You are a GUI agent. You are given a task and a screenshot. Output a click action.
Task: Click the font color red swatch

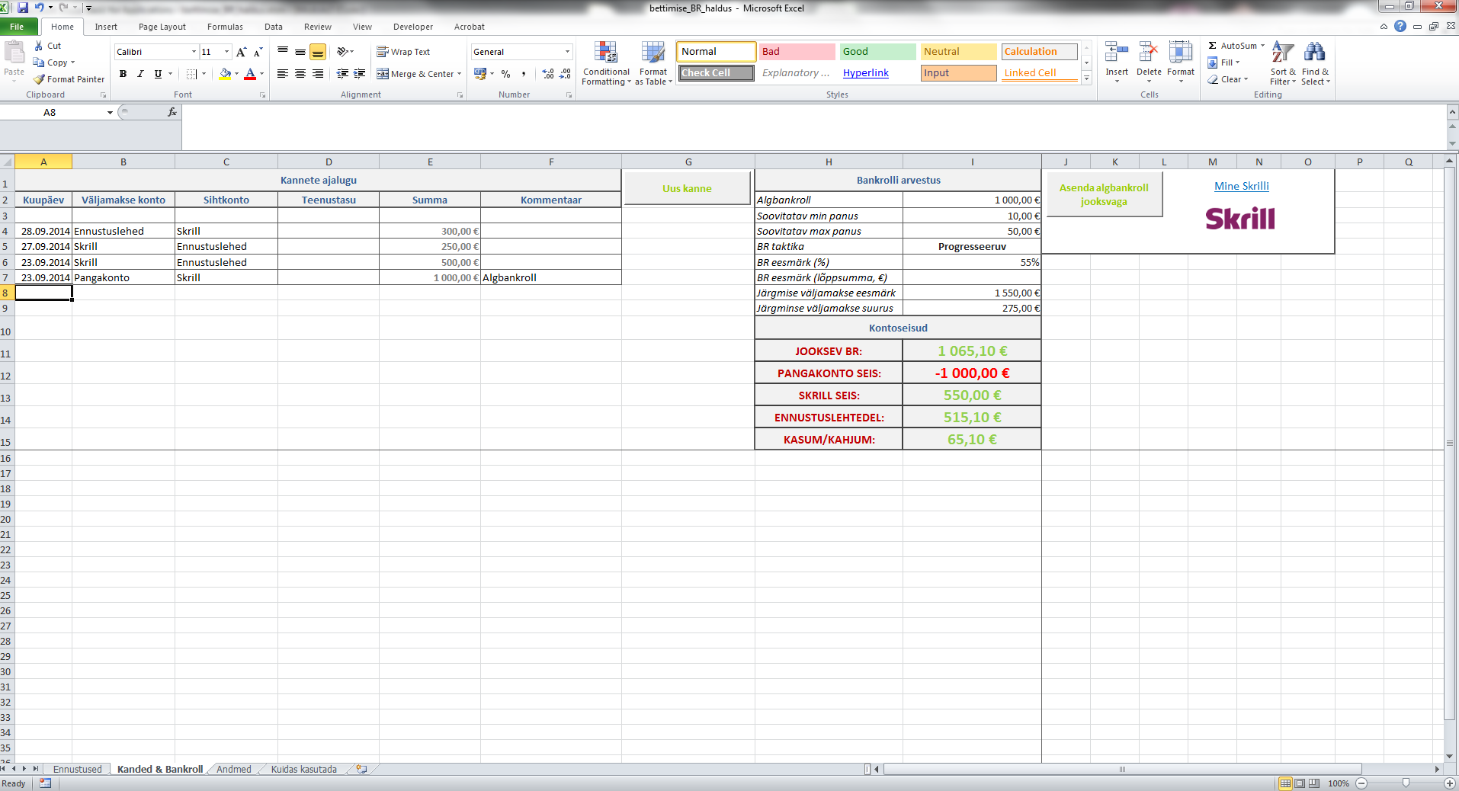point(250,74)
